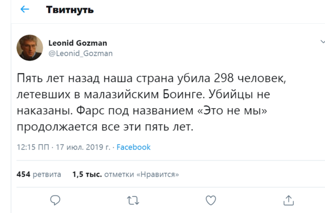View 1,5 тыс. отметки «Нравится» list
325x213 pixels.
pyautogui.click(x=126, y=174)
